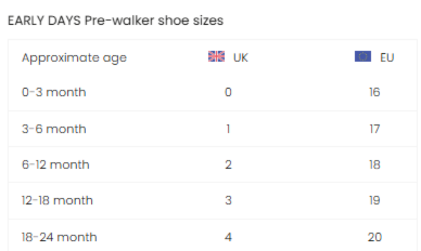This screenshot has height=251, width=421.
Task: Click the UK flag icon
Action: coord(216,57)
